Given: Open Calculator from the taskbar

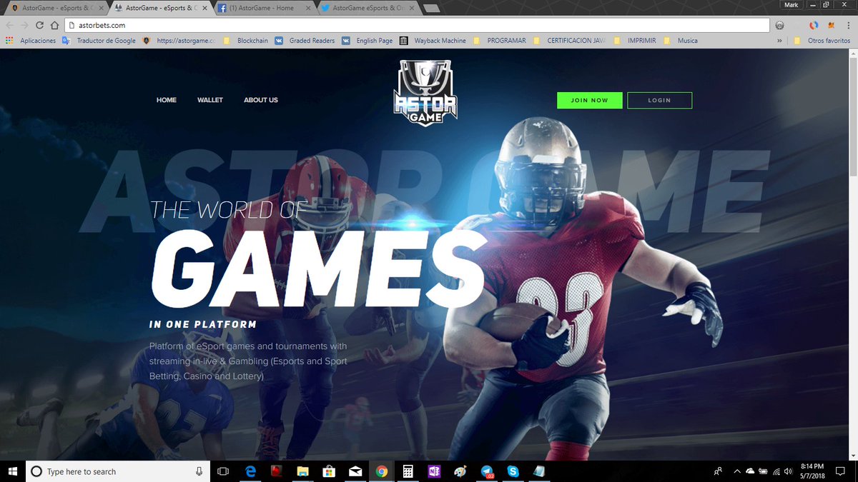Looking at the screenshot, I should tap(408, 471).
